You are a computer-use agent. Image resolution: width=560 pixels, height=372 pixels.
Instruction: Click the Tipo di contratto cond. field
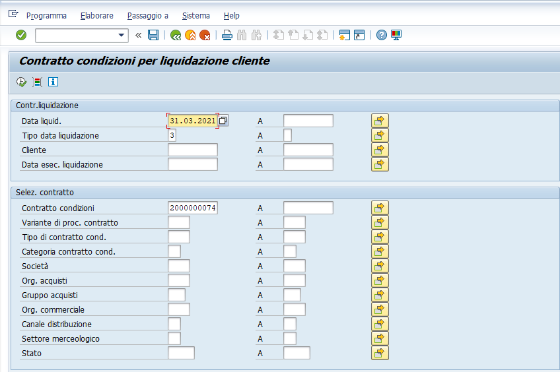pos(179,237)
